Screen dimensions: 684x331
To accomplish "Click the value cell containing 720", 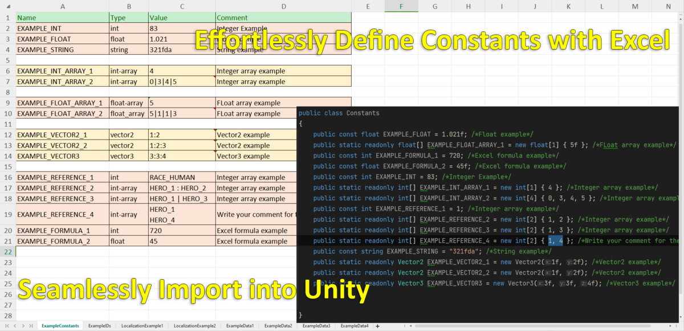I will click(x=181, y=231).
